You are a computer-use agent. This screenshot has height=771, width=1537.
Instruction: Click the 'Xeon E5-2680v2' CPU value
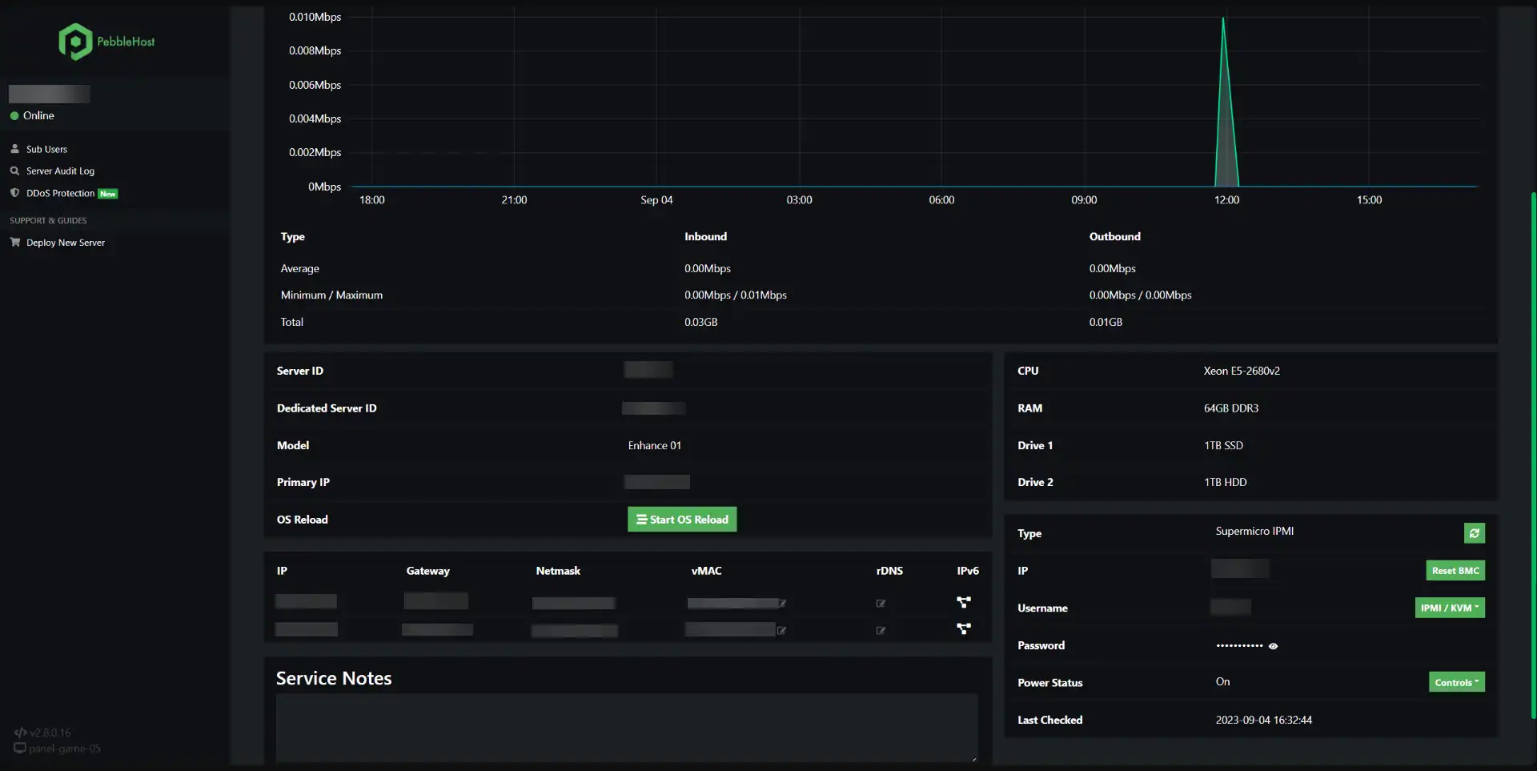1242,371
